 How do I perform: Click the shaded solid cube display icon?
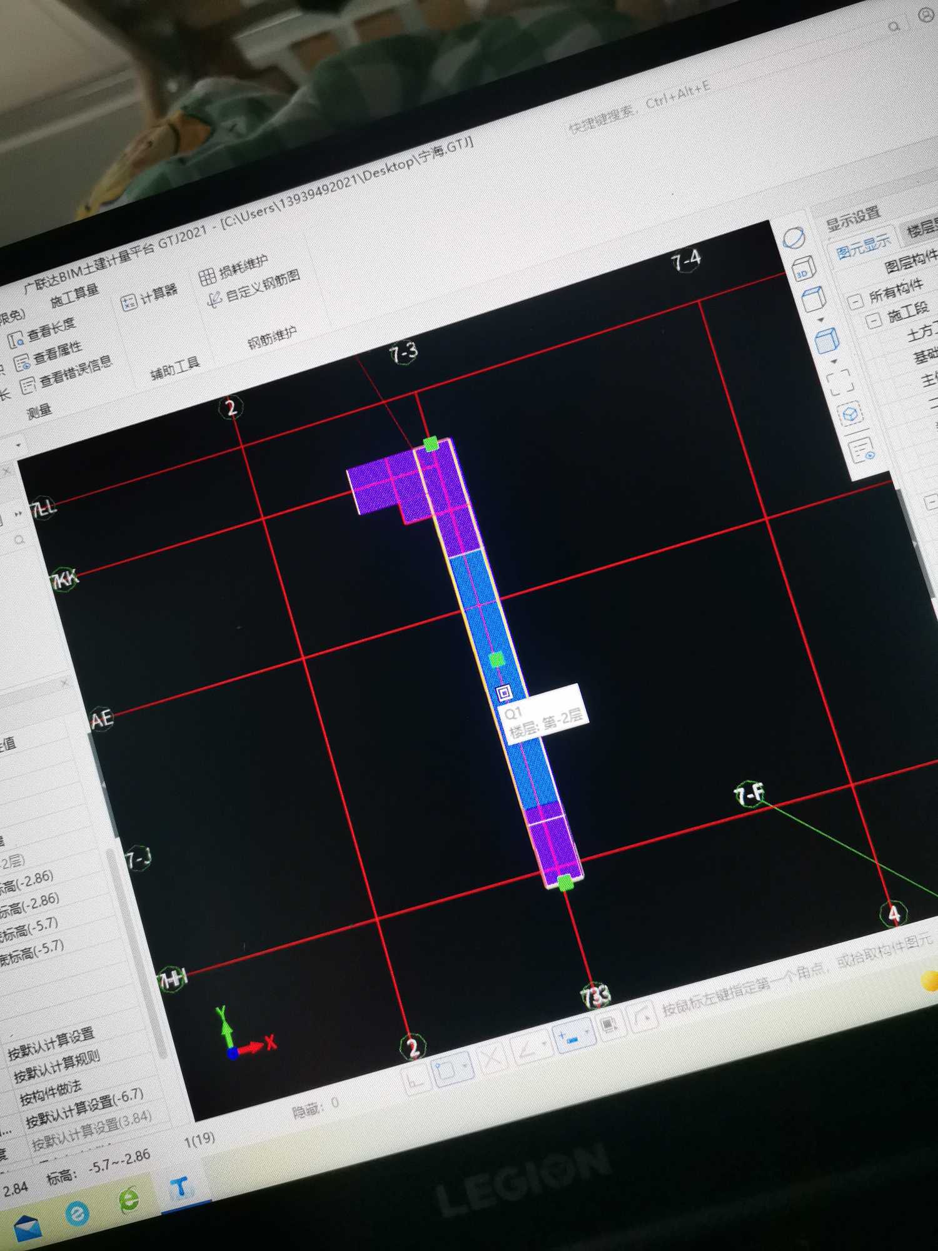click(x=827, y=340)
